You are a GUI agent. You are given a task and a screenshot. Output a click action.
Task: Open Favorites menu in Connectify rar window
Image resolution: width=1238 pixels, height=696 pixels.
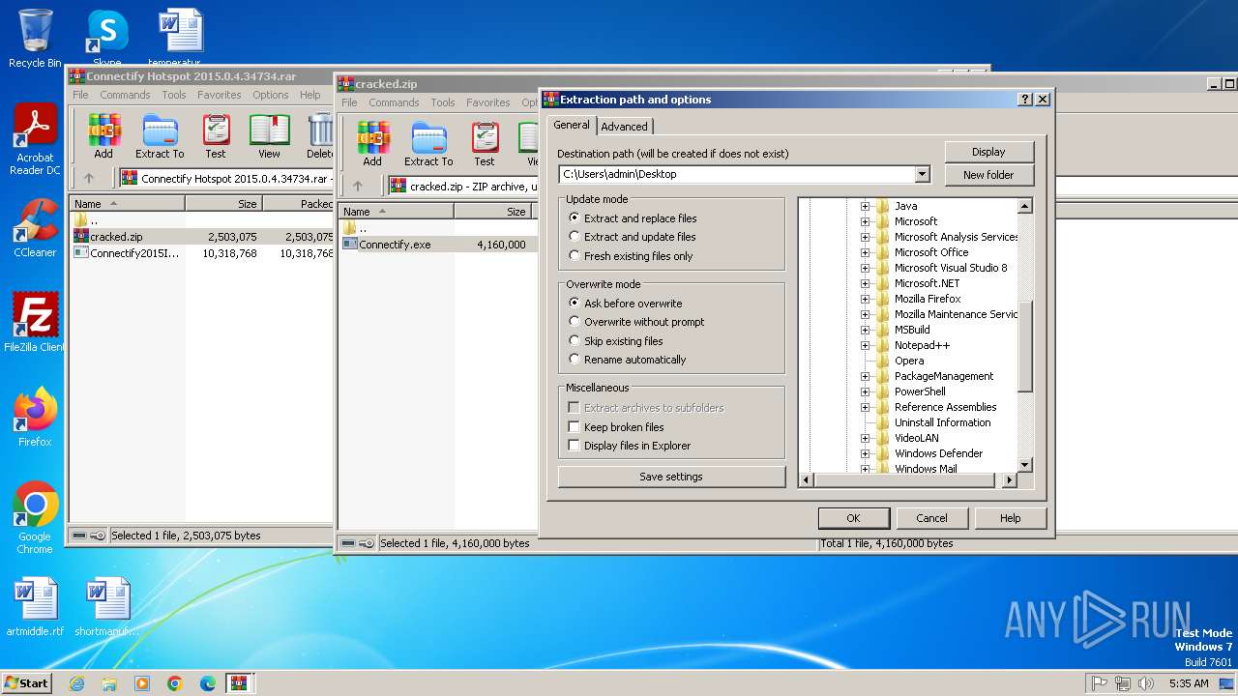220,95
